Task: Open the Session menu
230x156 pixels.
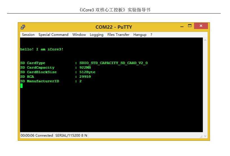Action: (28, 35)
